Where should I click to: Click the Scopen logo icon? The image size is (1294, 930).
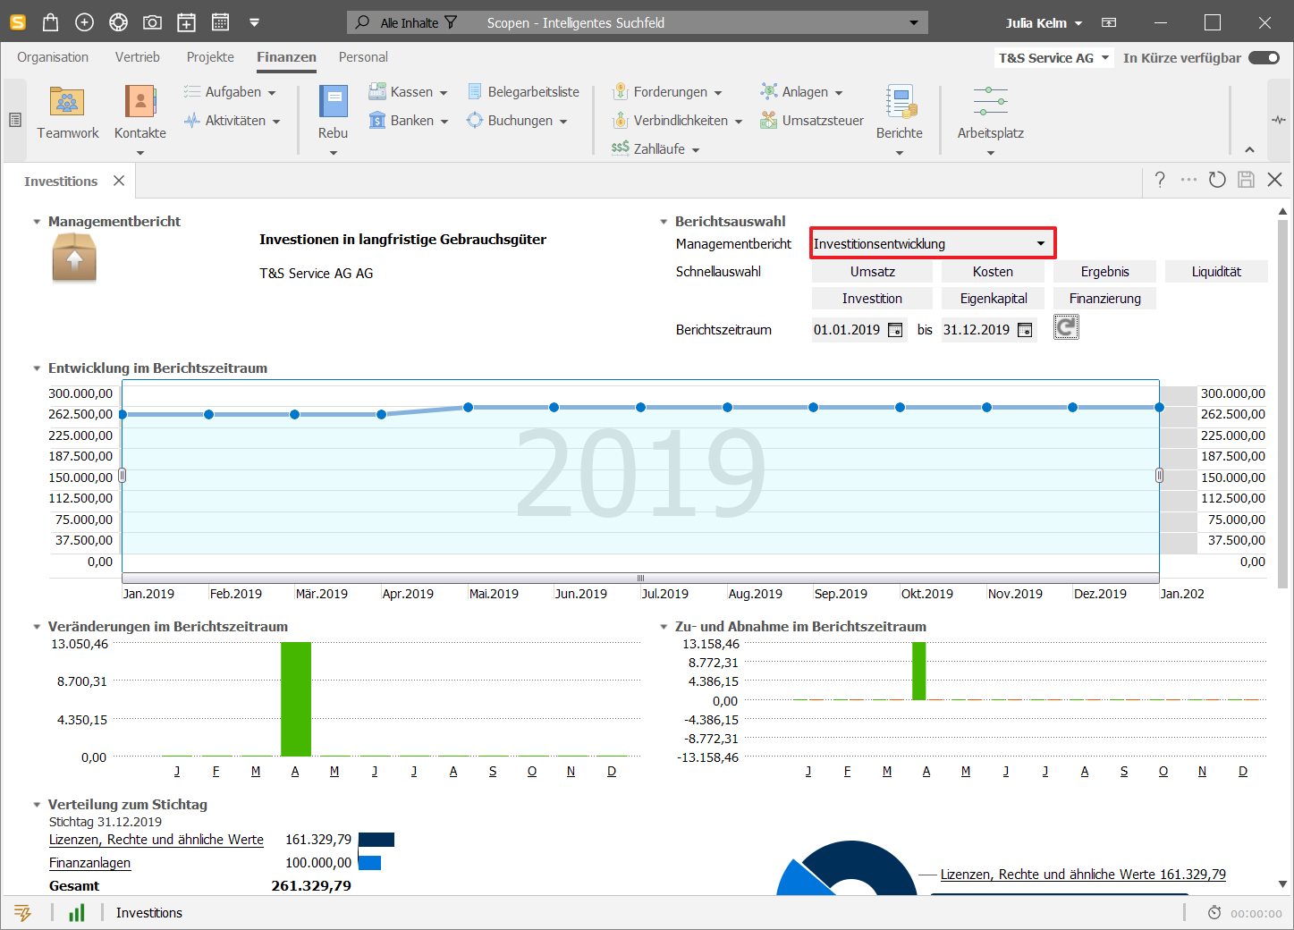pyautogui.click(x=17, y=22)
